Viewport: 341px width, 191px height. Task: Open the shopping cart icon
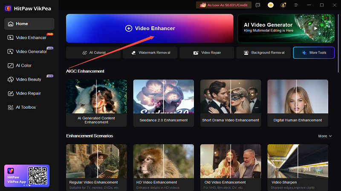pyautogui.click(x=271, y=5)
